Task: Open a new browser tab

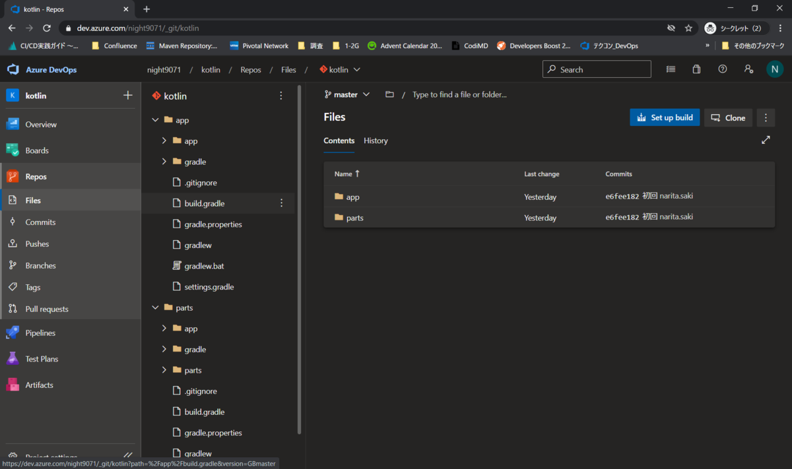Action: coord(147,9)
